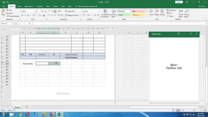Toggle Bold formatting
Screen dimensions: 208x117
tap(22, 15)
